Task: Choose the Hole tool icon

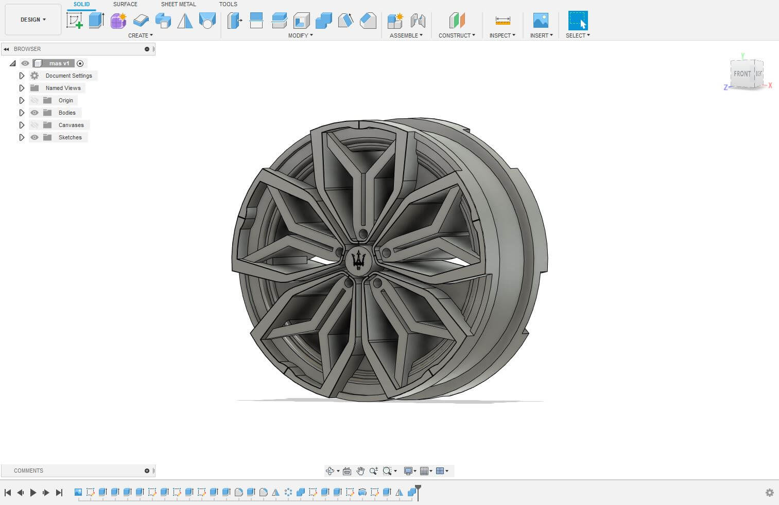Action: (207, 21)
